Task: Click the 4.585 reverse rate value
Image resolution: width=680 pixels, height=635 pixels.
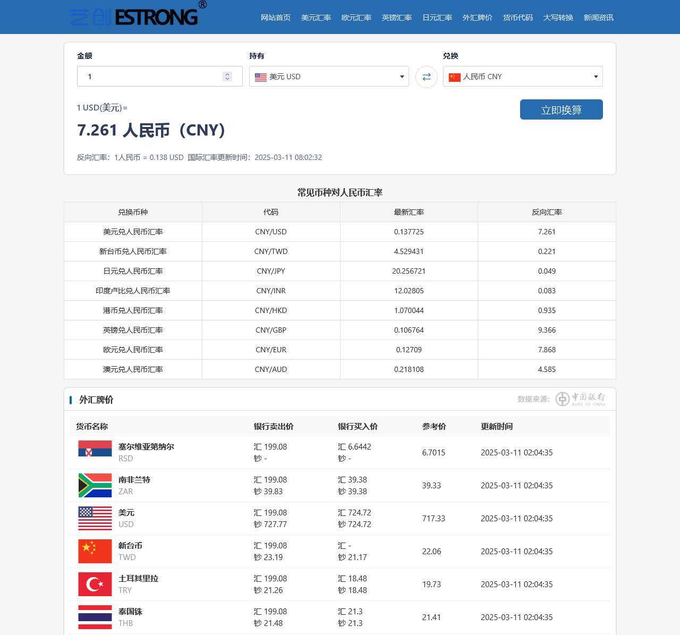Action: [547, 369]
